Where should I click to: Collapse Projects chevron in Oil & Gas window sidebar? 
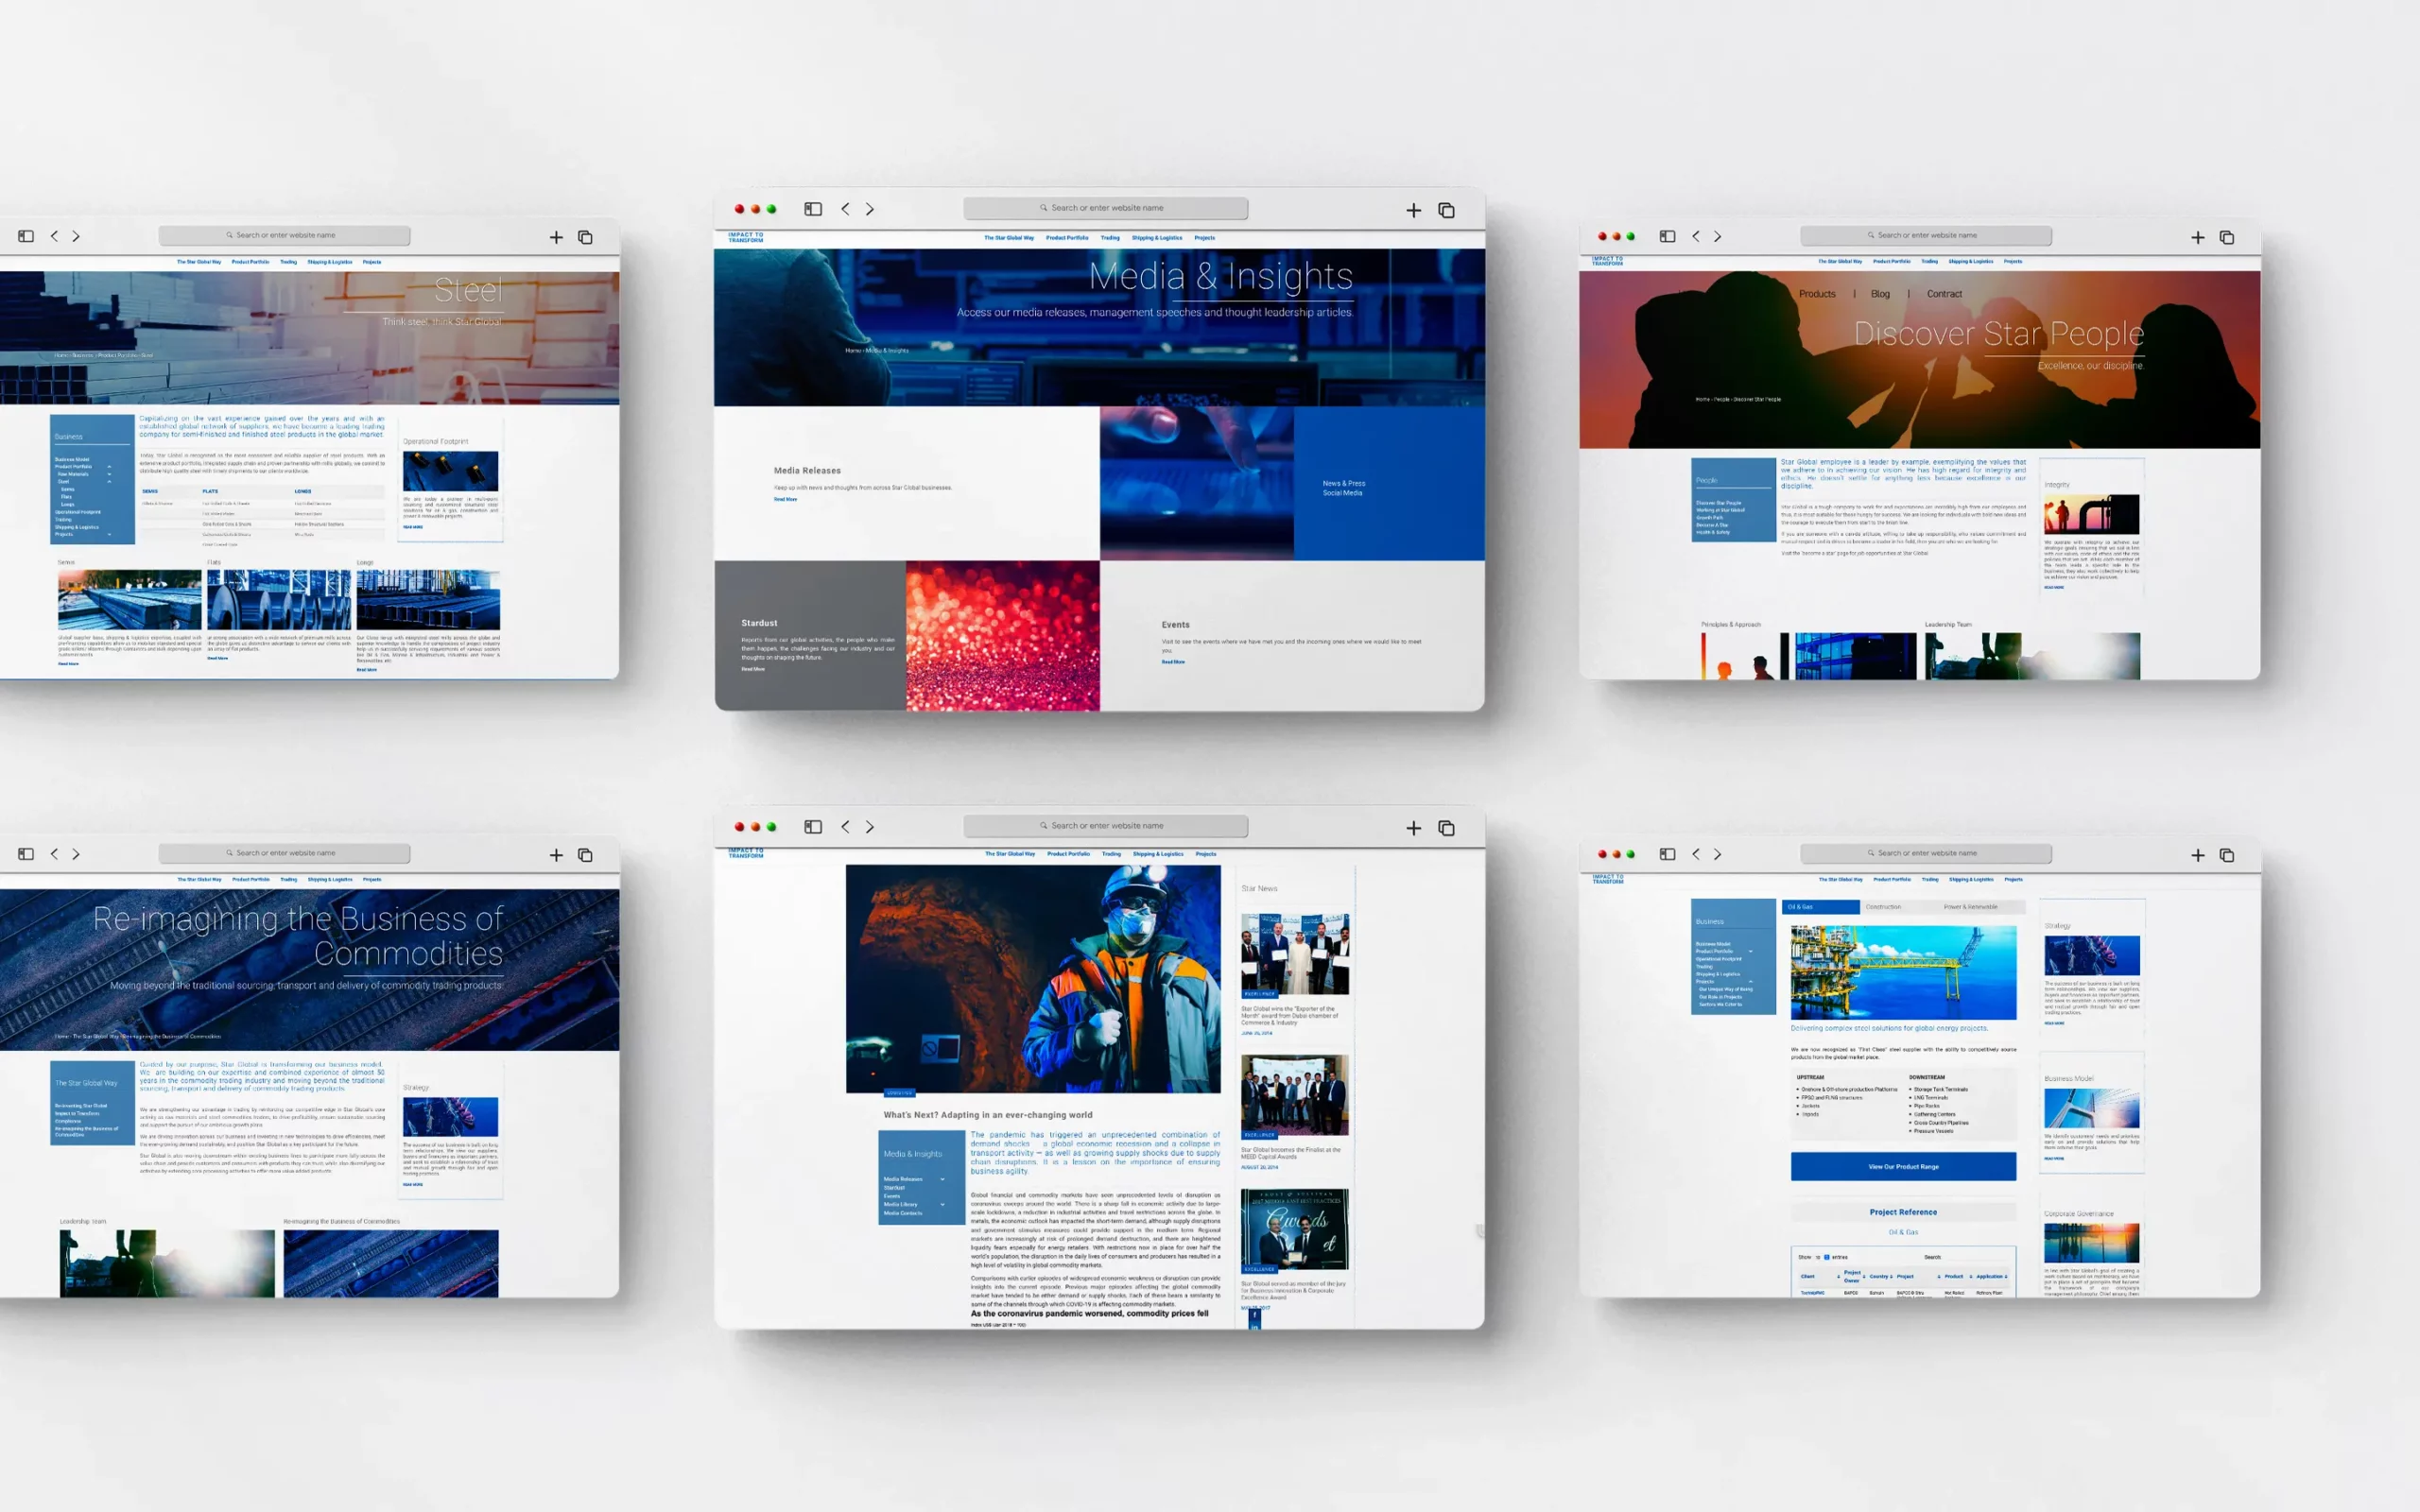coord(1750,981)
